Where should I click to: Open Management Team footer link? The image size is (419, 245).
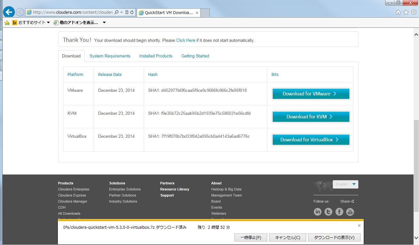pyautogui.click(x=226, y=195)
